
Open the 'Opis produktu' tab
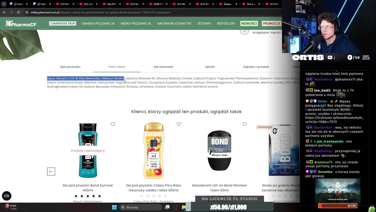[x=70, y=67]
